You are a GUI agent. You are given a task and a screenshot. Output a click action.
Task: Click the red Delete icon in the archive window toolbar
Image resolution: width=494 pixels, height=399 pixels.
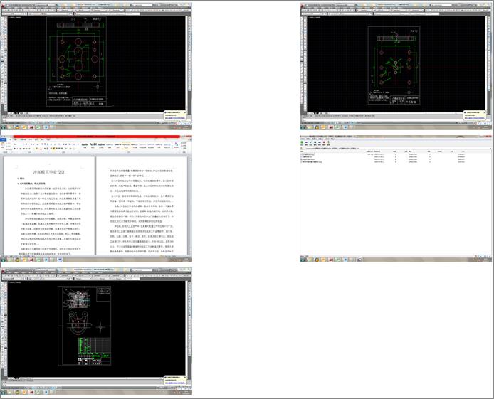coord(324,142)
